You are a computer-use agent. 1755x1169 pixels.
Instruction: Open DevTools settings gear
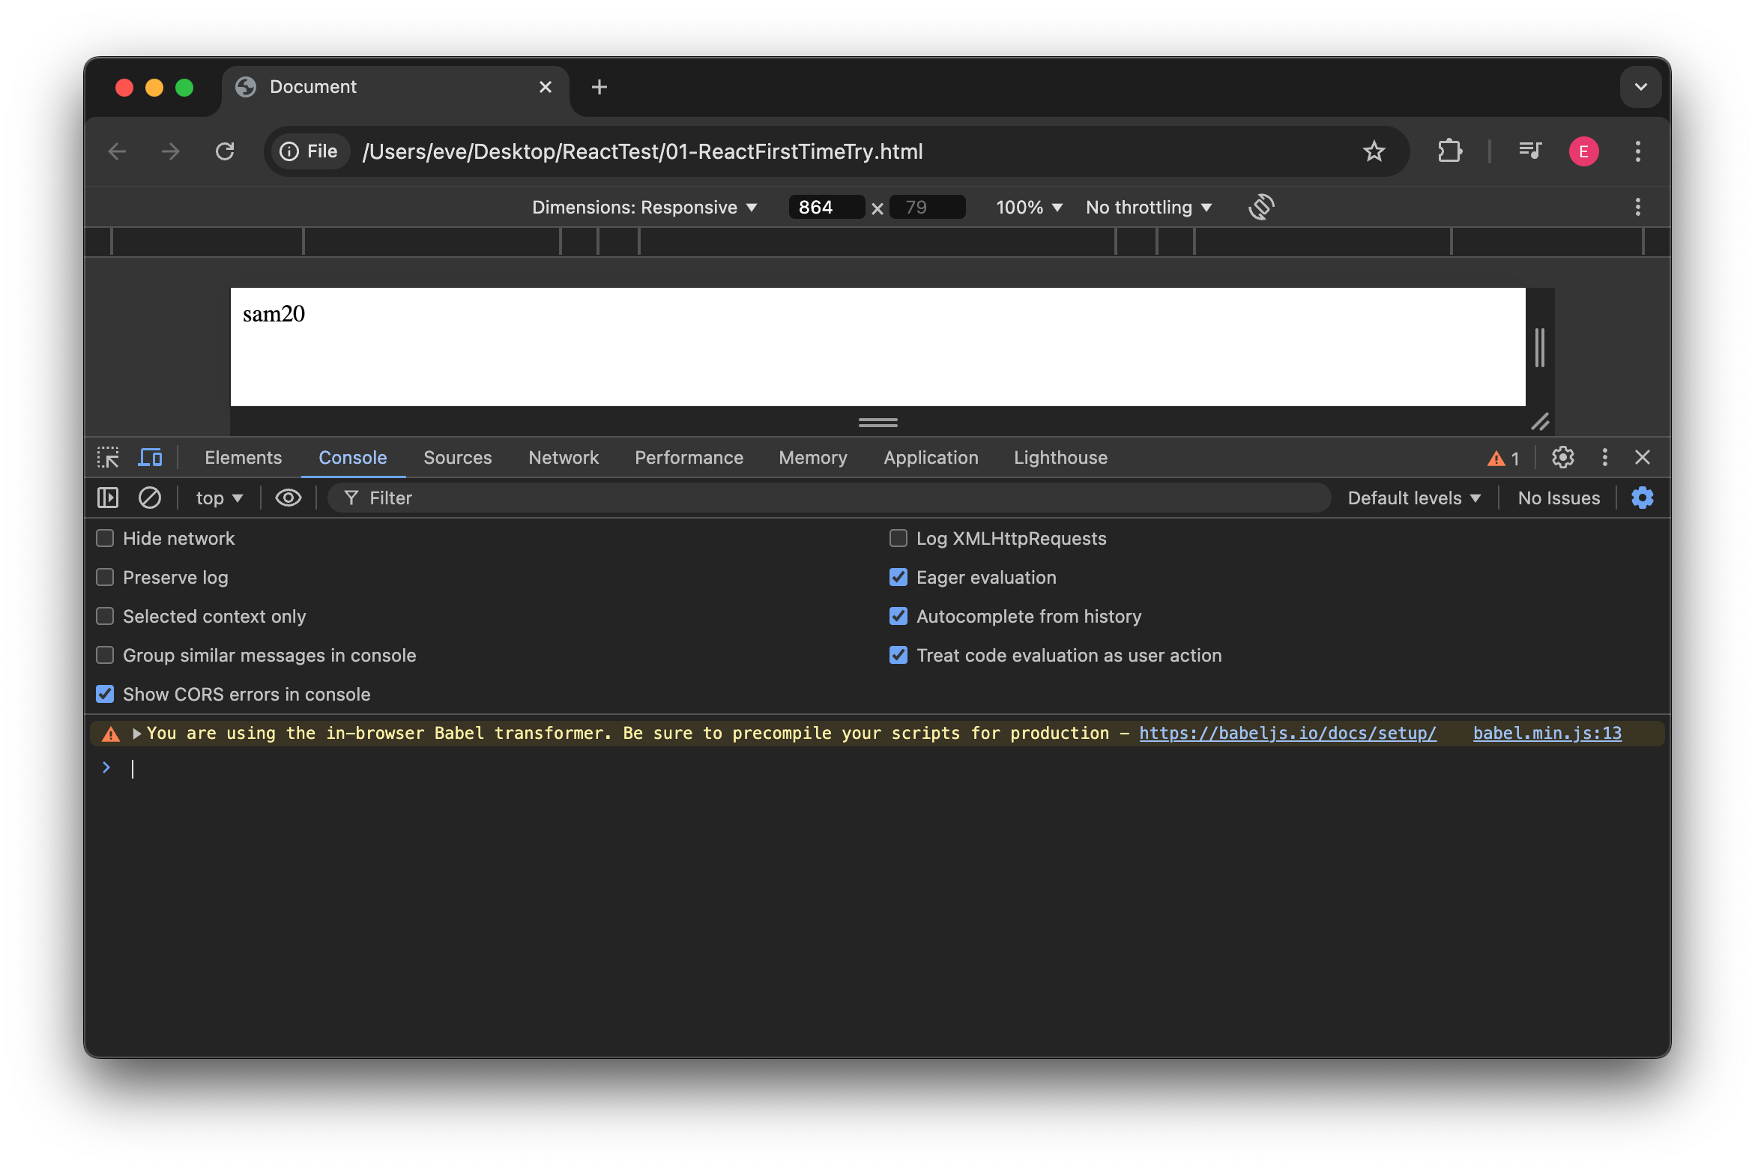point(1562,457)
